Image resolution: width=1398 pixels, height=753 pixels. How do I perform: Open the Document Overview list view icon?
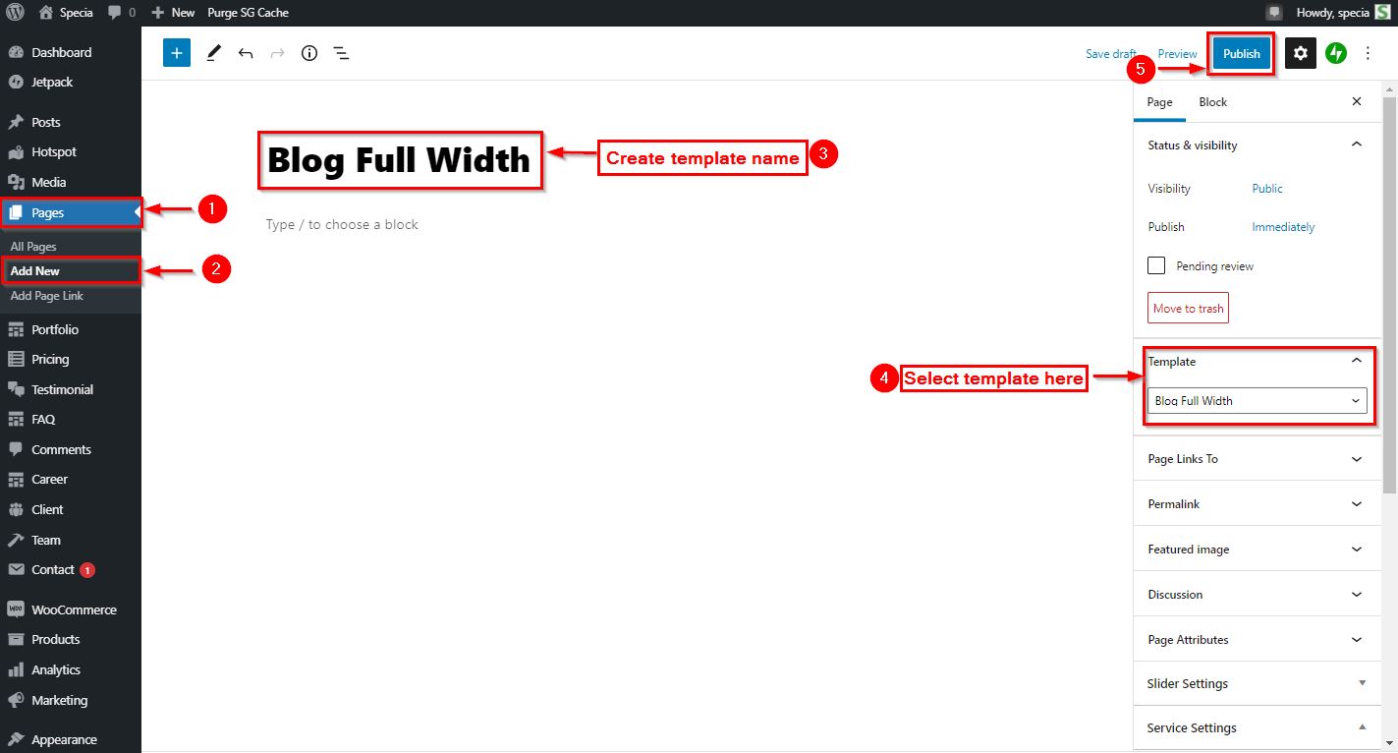341,53
